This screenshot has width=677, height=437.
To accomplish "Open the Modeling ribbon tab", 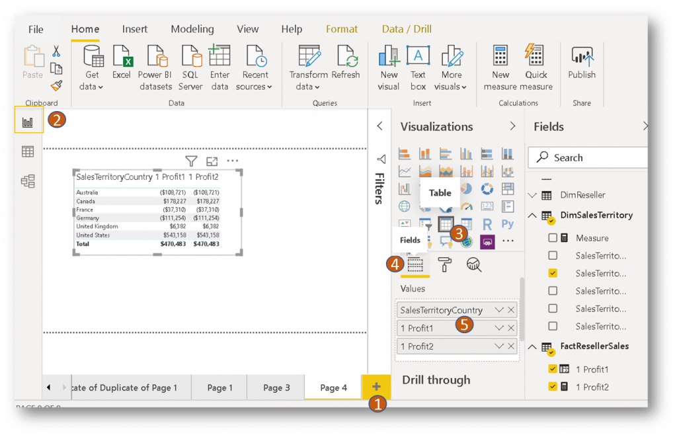I will tap(192, 29).
